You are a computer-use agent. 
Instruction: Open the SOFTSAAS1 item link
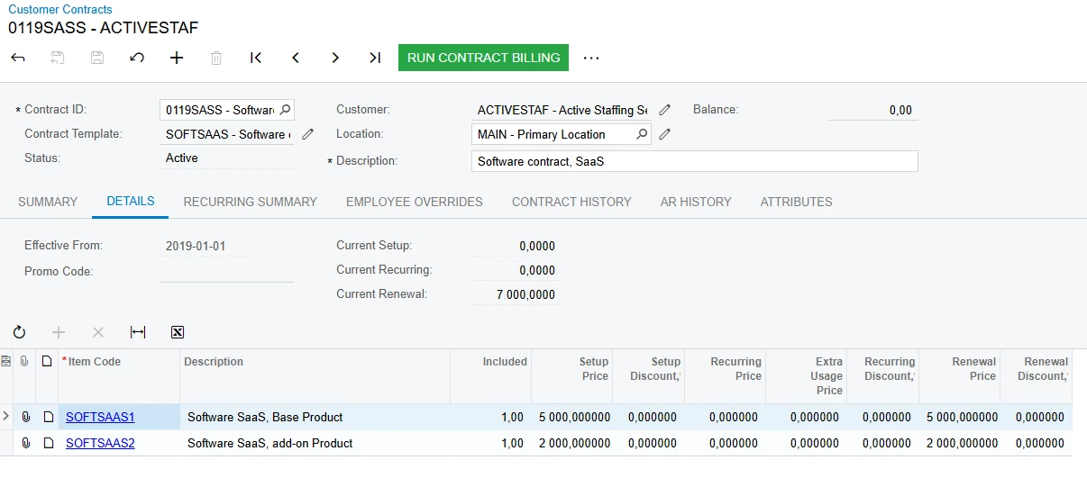[x=100, y=417]
